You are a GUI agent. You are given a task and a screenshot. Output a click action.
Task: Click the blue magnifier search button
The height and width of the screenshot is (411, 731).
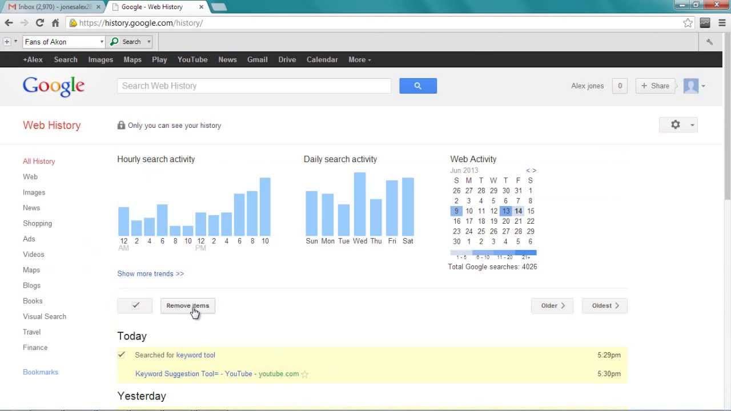pyautogui.click(x=418, y=86)
